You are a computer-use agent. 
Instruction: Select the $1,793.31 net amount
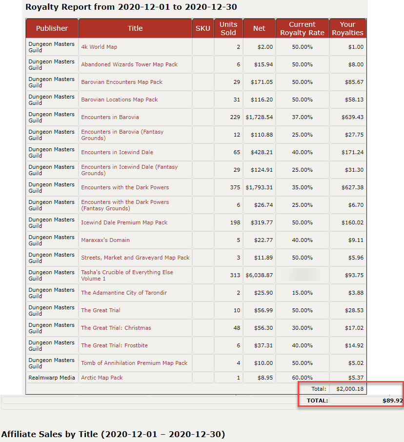[x=259, y=187]
